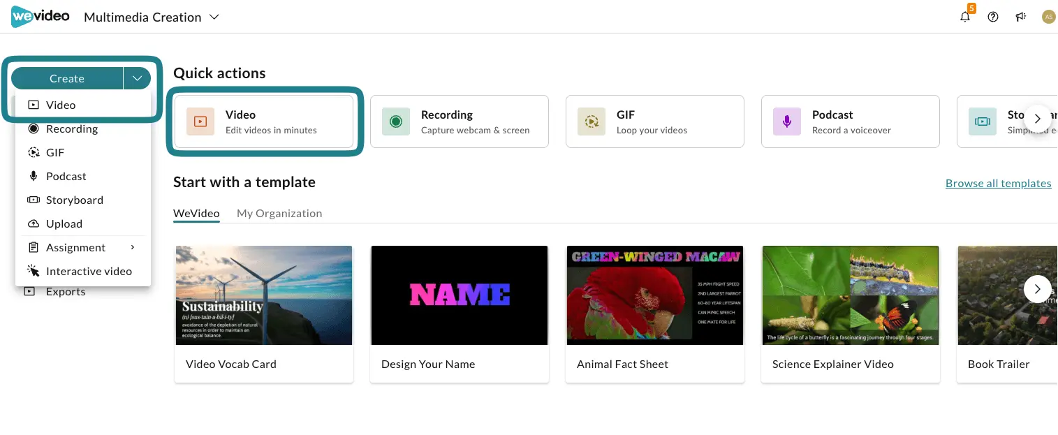Viewport: 1058px width, 435px height.
Task: Open the Video quick action card
Action: pyautogui.click(x=264, y=121)
